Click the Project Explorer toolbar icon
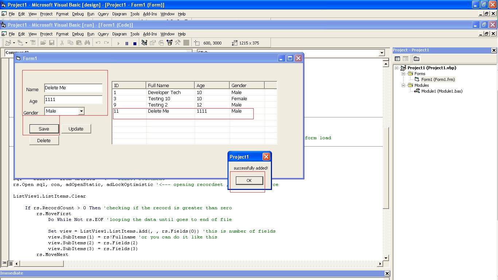The width and height of the screenshot is (498, 280). [144, 43]
